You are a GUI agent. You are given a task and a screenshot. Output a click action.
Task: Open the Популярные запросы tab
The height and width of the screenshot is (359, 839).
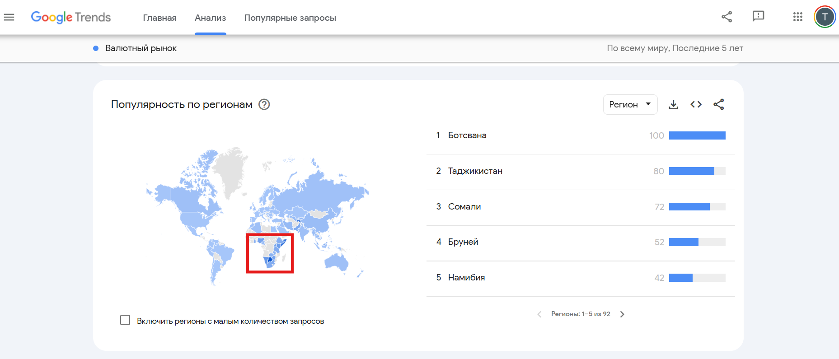[x=290, y=18]
